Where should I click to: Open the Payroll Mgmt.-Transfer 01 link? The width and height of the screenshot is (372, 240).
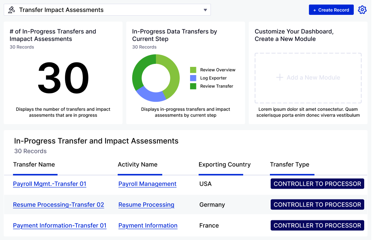click(50, 184)
